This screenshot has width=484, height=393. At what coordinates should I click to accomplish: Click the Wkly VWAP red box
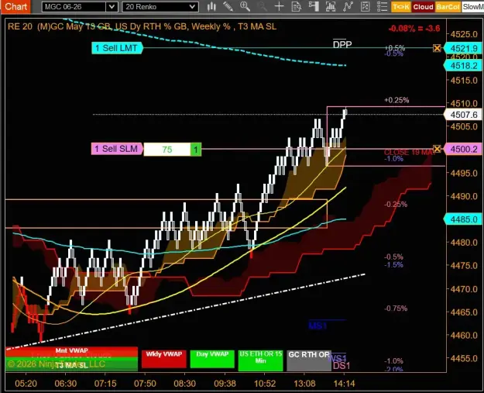(164, 359)
